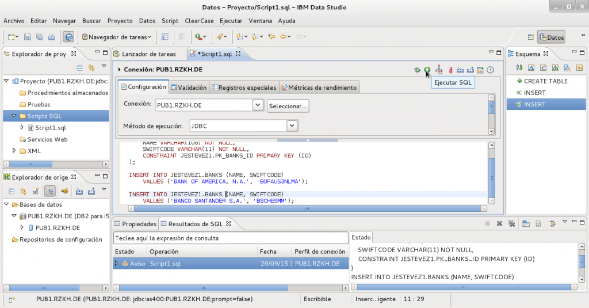Screen dimensions: 589x308
Task: Open the run button dropdown arrow in toolbar
Action: (x=205, y=37)
